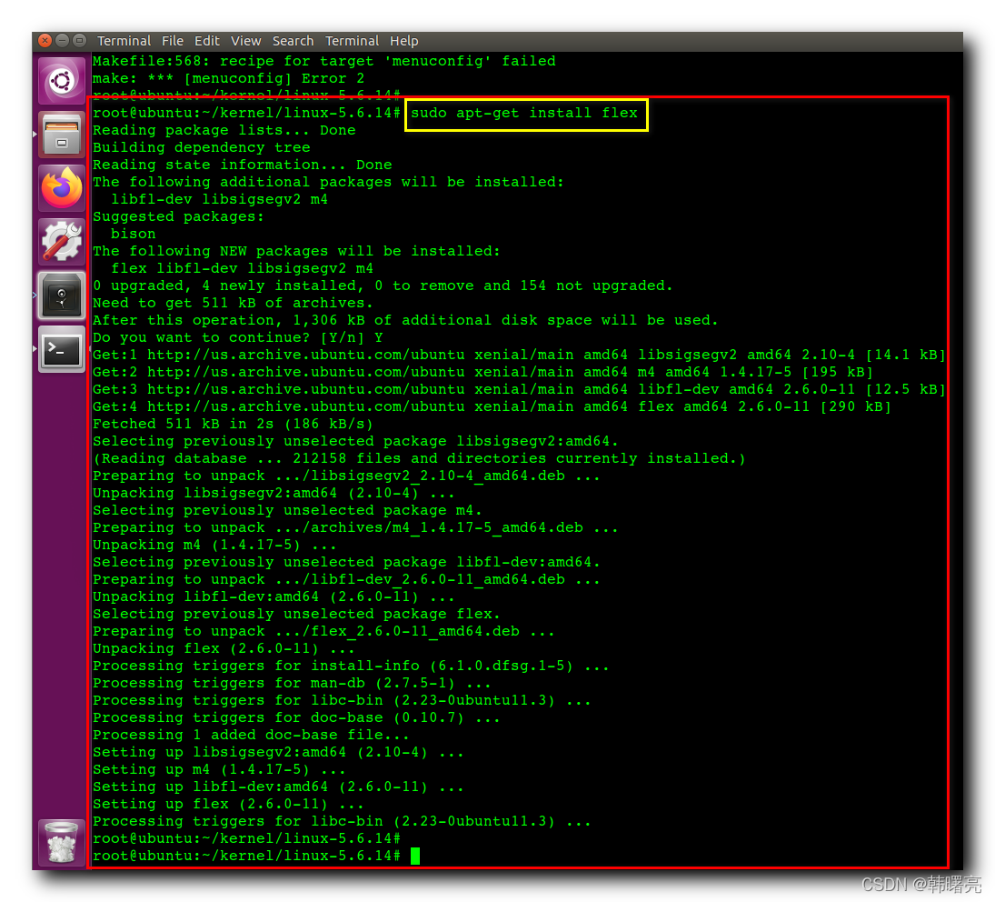Click the 'Unpacking flex (2.6.0-11)' line
This screenshot has height=902, width=995.
pos(224,648)
